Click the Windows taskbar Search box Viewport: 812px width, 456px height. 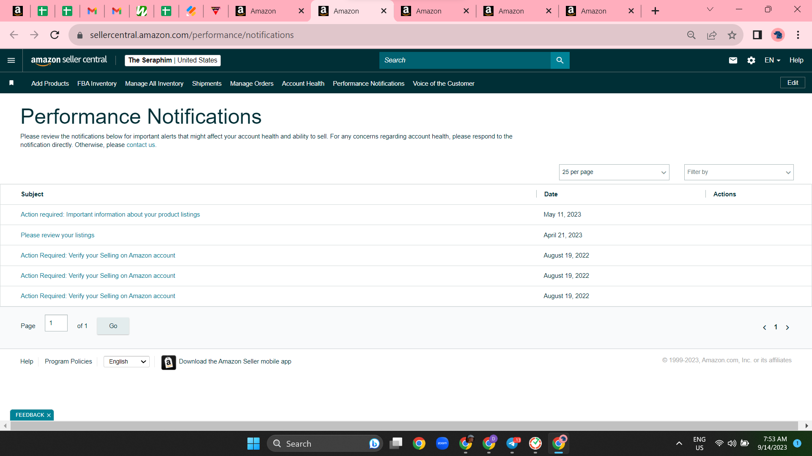pyautogui.click(x=325, y=443)
